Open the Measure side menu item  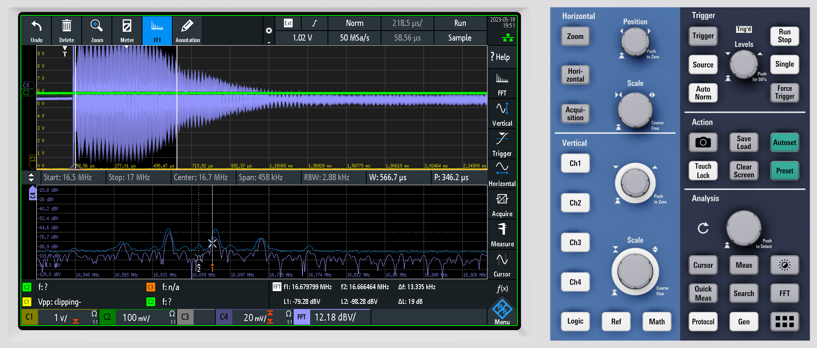(x=502, y=235)
